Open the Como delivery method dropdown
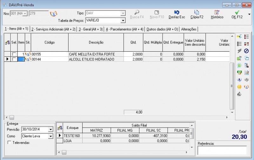The width and height of the screenshot is (254, 160). 50,136
